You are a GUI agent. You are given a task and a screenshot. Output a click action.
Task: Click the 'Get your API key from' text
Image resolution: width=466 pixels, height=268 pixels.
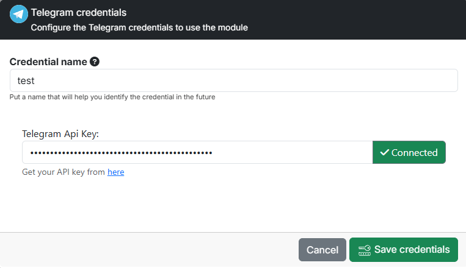(64, 172)
